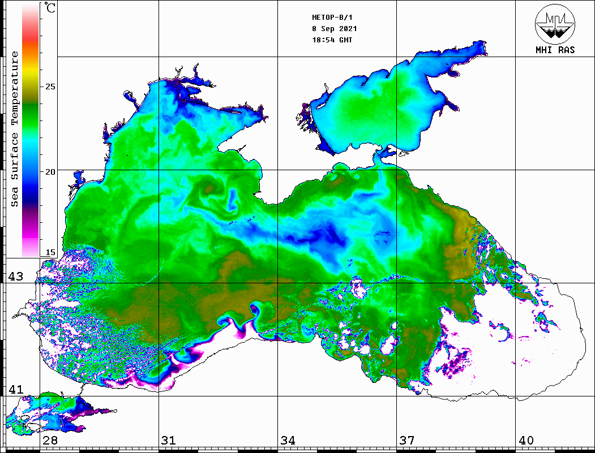The image size is (595, 453).
Task: Click the 20 mark on color scale
Action: (50, 172)
